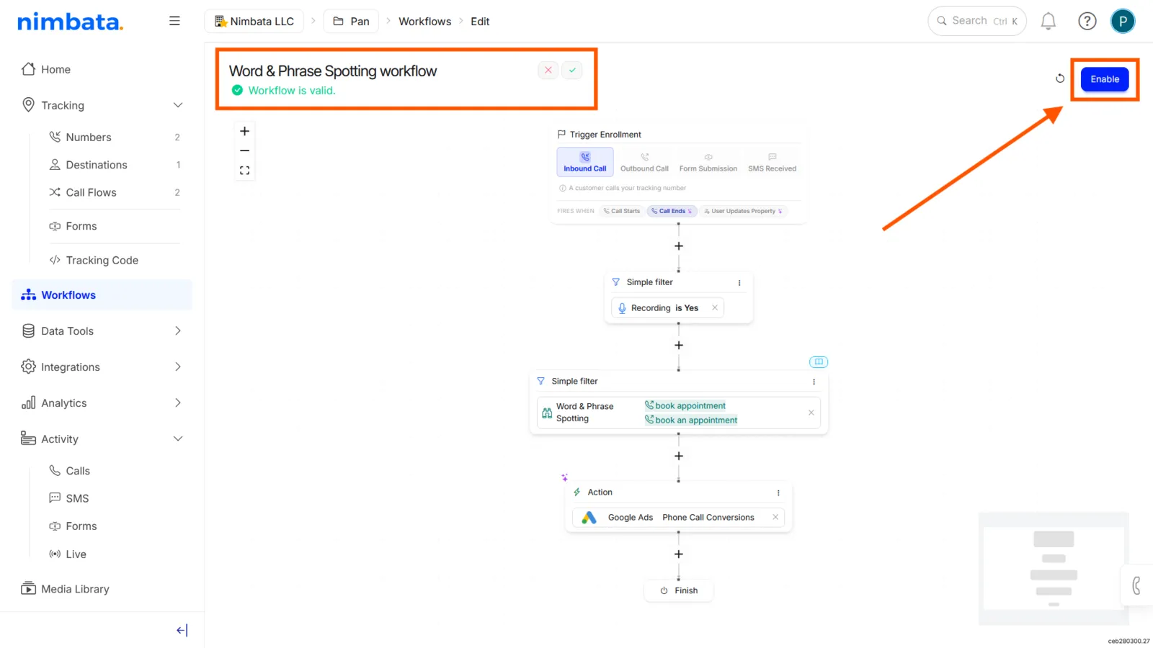Cancel the workflow name edit with red X
1153x648 pixels.
coord(548,70)
